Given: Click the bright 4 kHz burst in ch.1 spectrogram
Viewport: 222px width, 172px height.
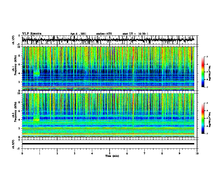Looking at the screenshot, I should click(37, 73).
